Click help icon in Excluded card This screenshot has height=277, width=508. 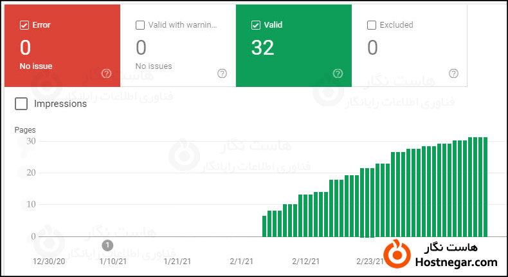pos(453,73)
